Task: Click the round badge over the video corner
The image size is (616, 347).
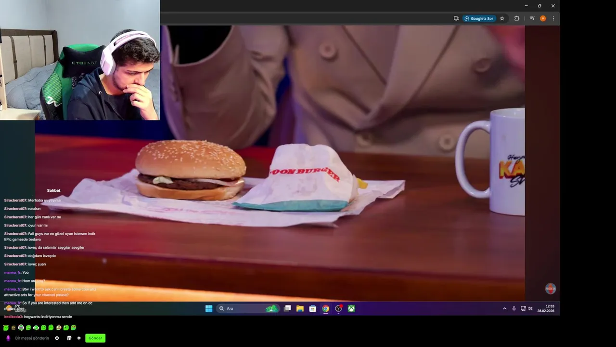Action: 551,289
